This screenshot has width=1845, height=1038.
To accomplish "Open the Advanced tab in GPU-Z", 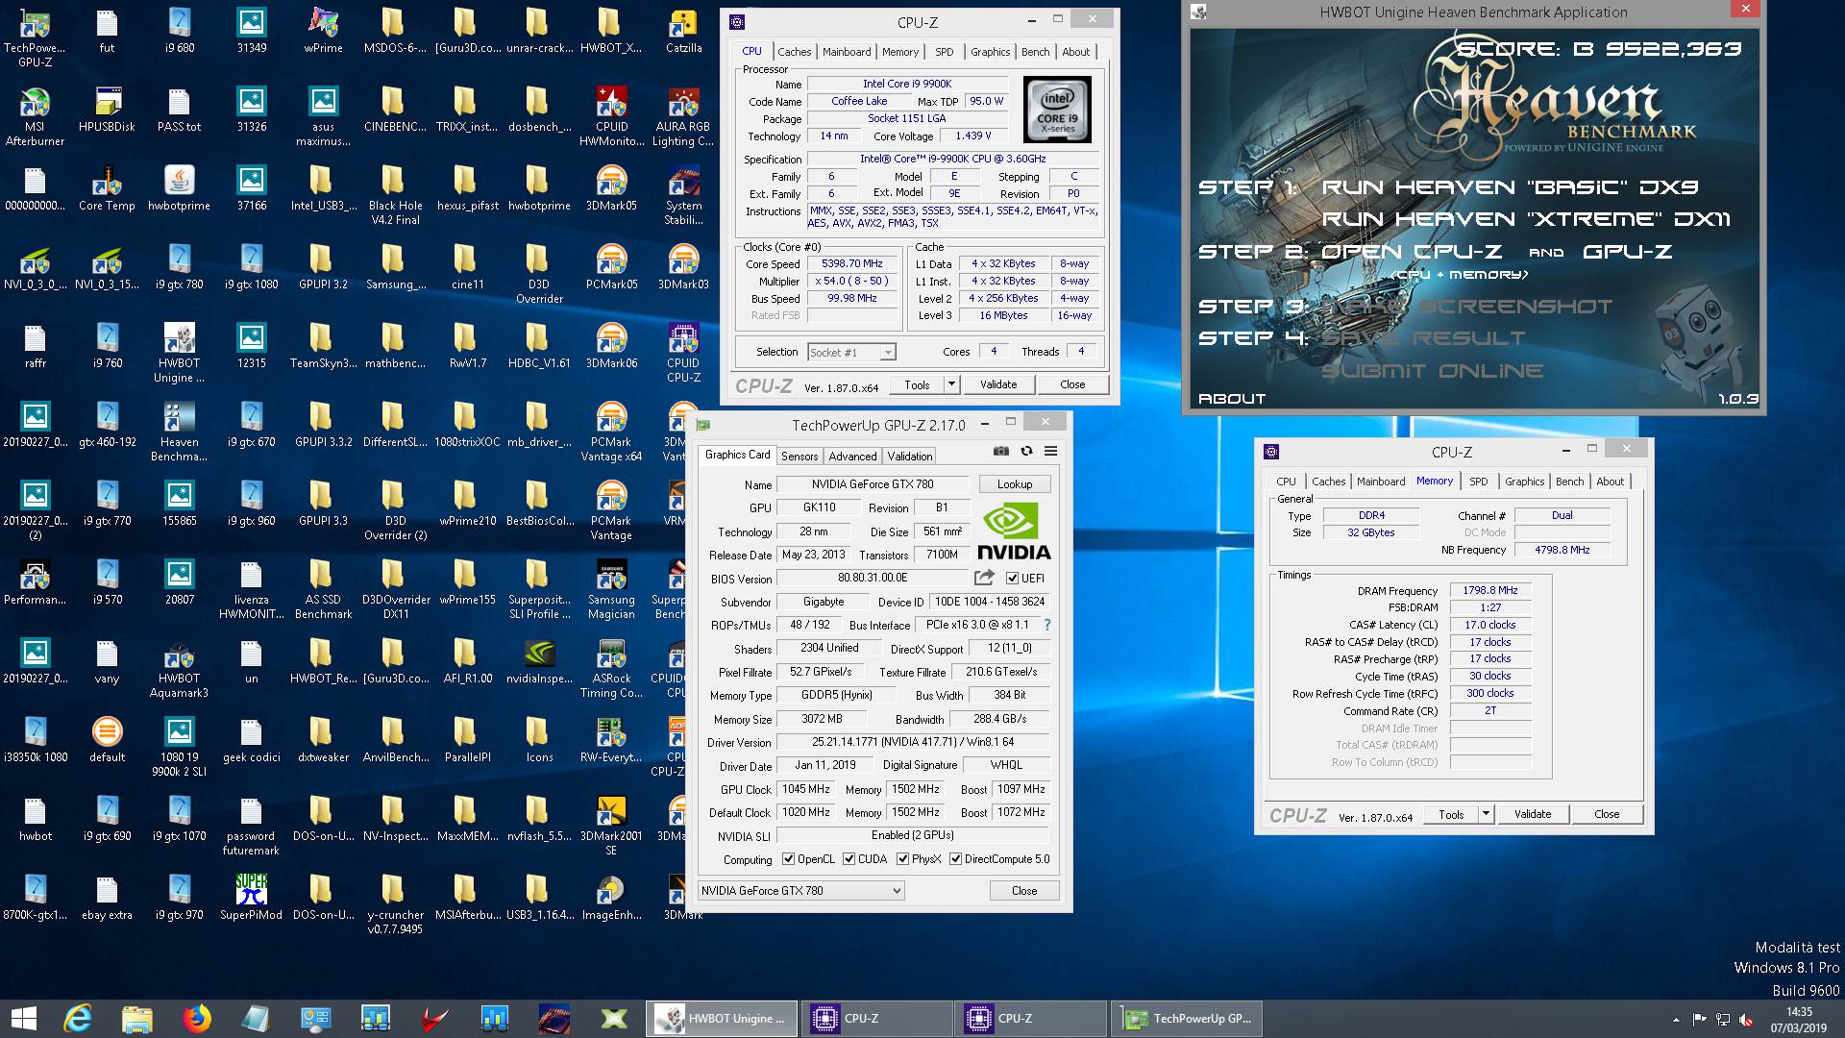I will coord(852,457).
